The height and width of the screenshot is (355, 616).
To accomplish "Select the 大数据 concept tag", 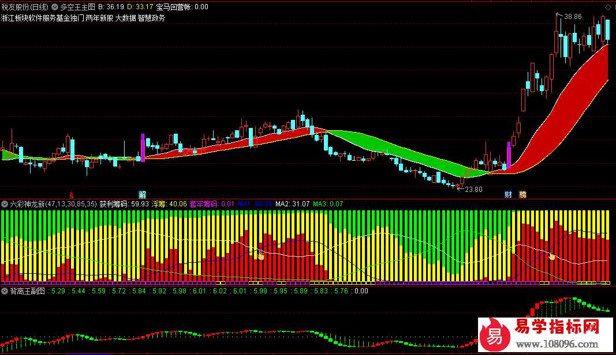I will point(125,18).
